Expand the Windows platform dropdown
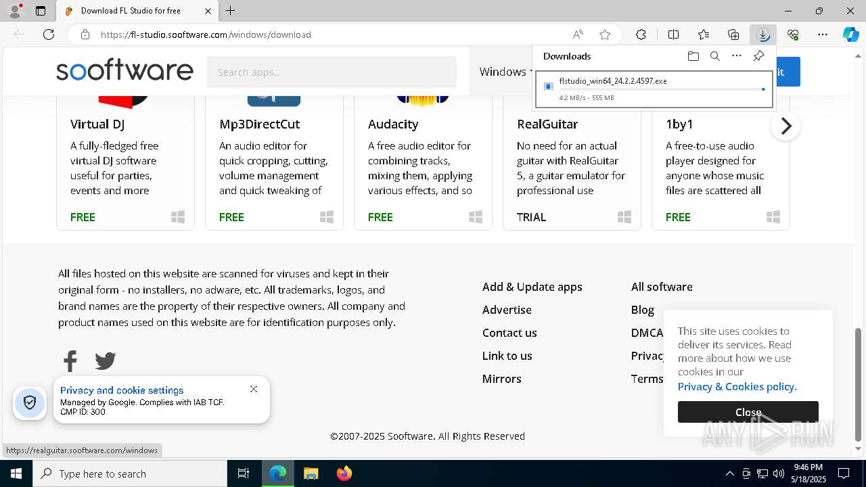This screenshot has height=487, width=866. (505, 72)
